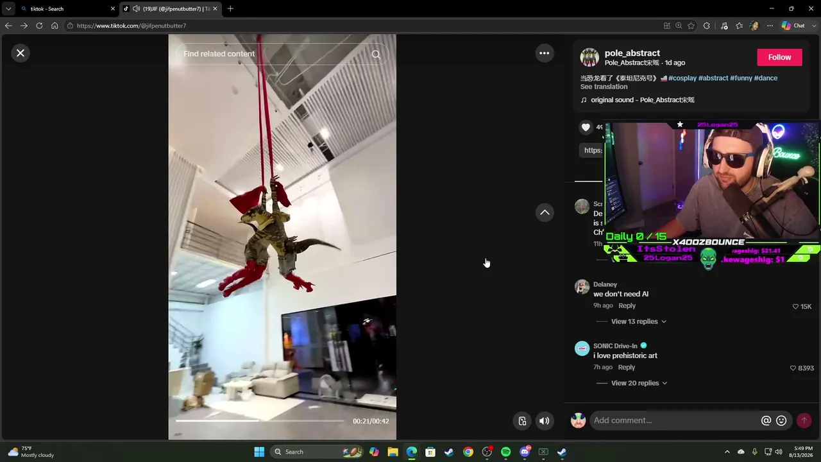Open the favorites list
The image size is (821, 462).
point(739,26)
